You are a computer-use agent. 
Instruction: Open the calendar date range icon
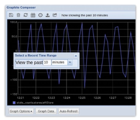click(x=33, y=15)
